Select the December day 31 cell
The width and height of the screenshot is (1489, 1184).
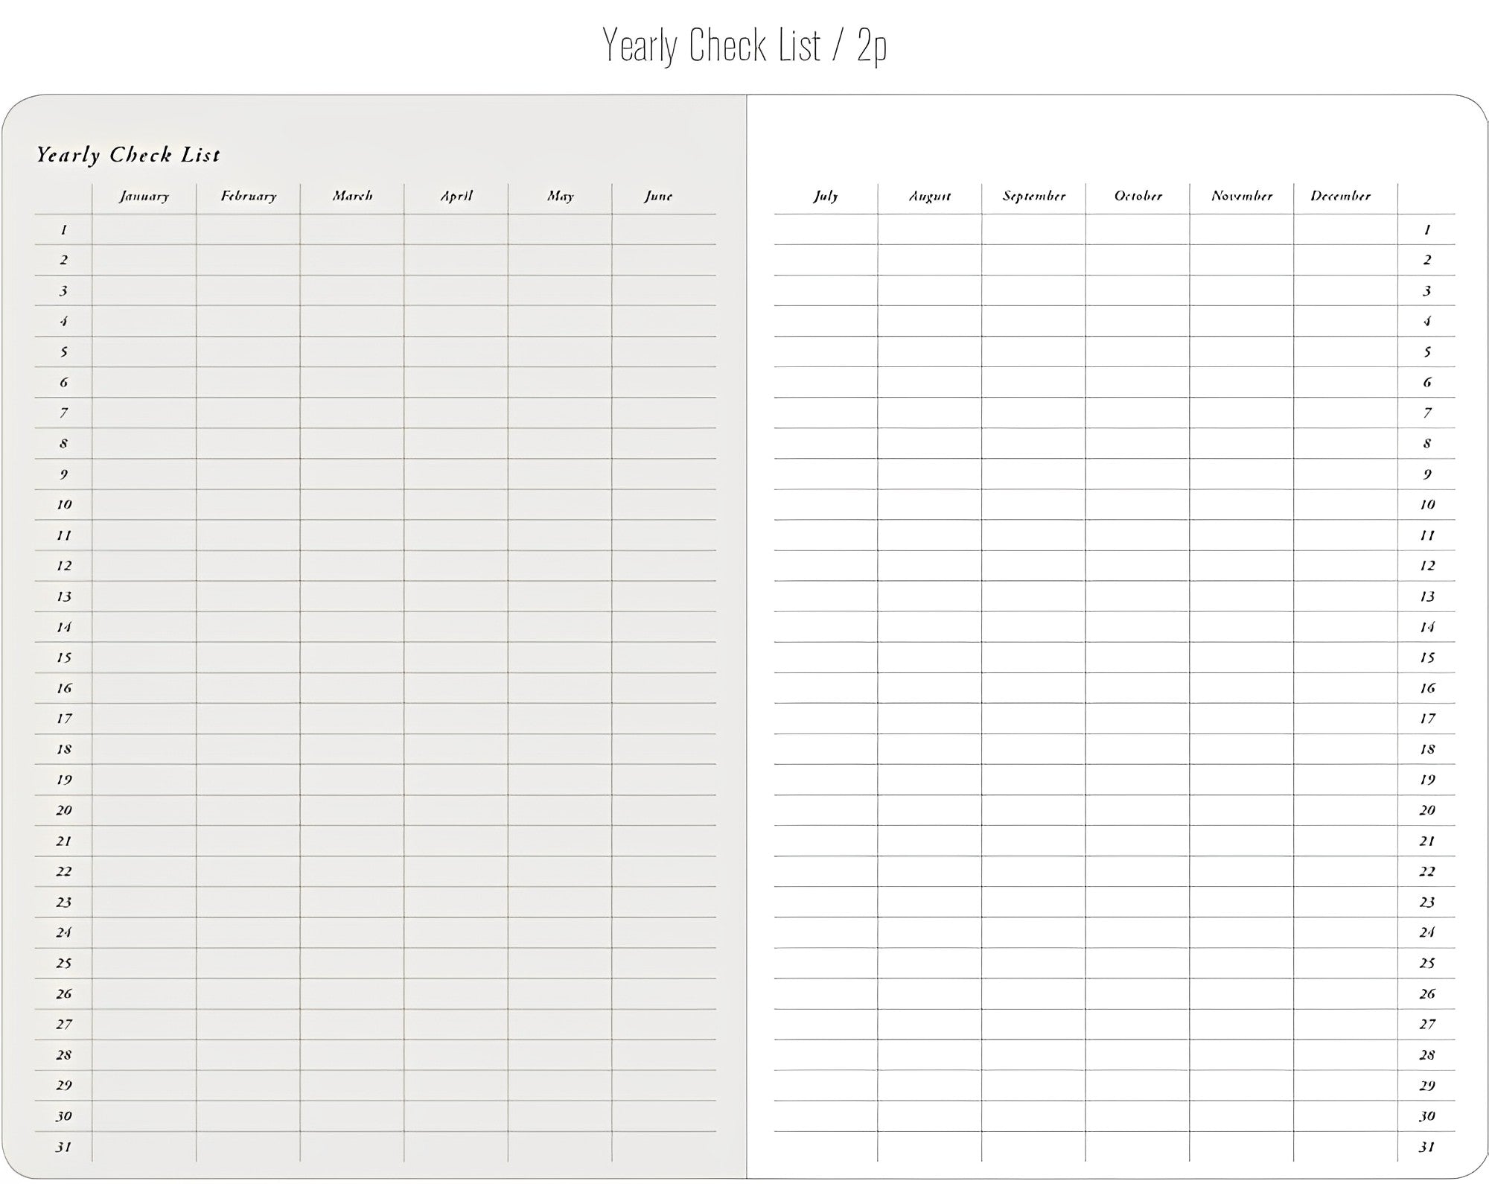click(x=1345, y=1147)
